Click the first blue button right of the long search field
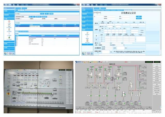Viewport: 165px width, 117px height. pyautogui.click(x=42, y=13)
